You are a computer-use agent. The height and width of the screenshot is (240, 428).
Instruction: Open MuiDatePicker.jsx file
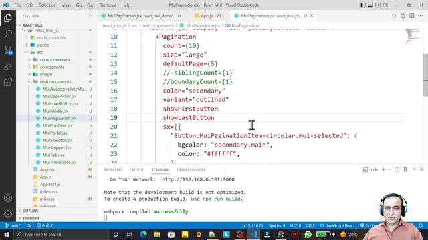click(60, 96)
